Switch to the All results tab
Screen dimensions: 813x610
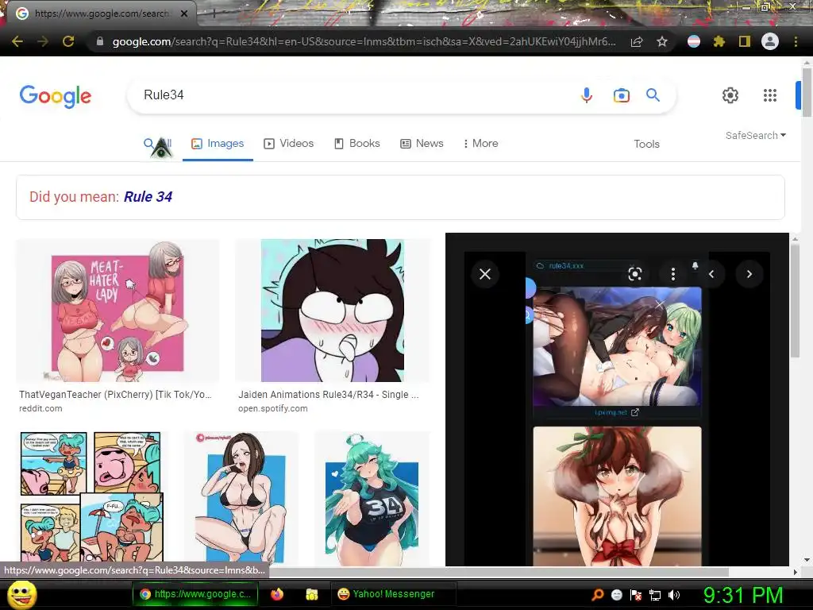click(x=158, y=144)
